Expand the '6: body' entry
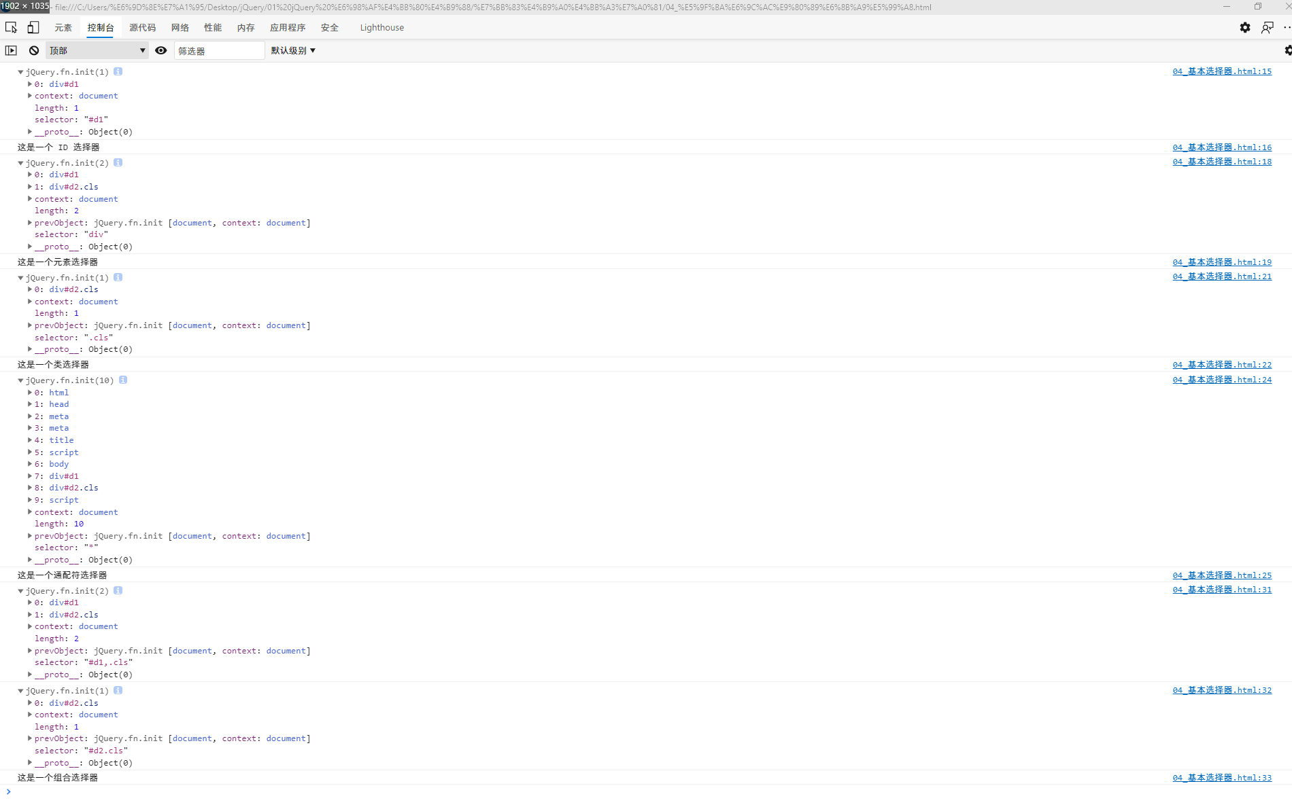This screenshot has height=807, width=1292. pyautogui.click(x=29, y=464)
